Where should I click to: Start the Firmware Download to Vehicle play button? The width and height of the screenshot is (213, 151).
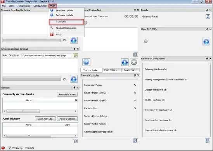pos(74,40)
